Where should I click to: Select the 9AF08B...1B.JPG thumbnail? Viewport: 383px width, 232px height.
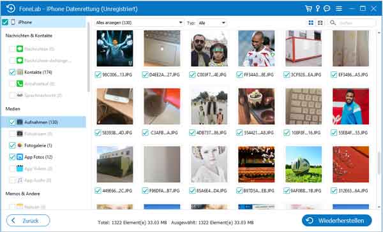point(304,164)
